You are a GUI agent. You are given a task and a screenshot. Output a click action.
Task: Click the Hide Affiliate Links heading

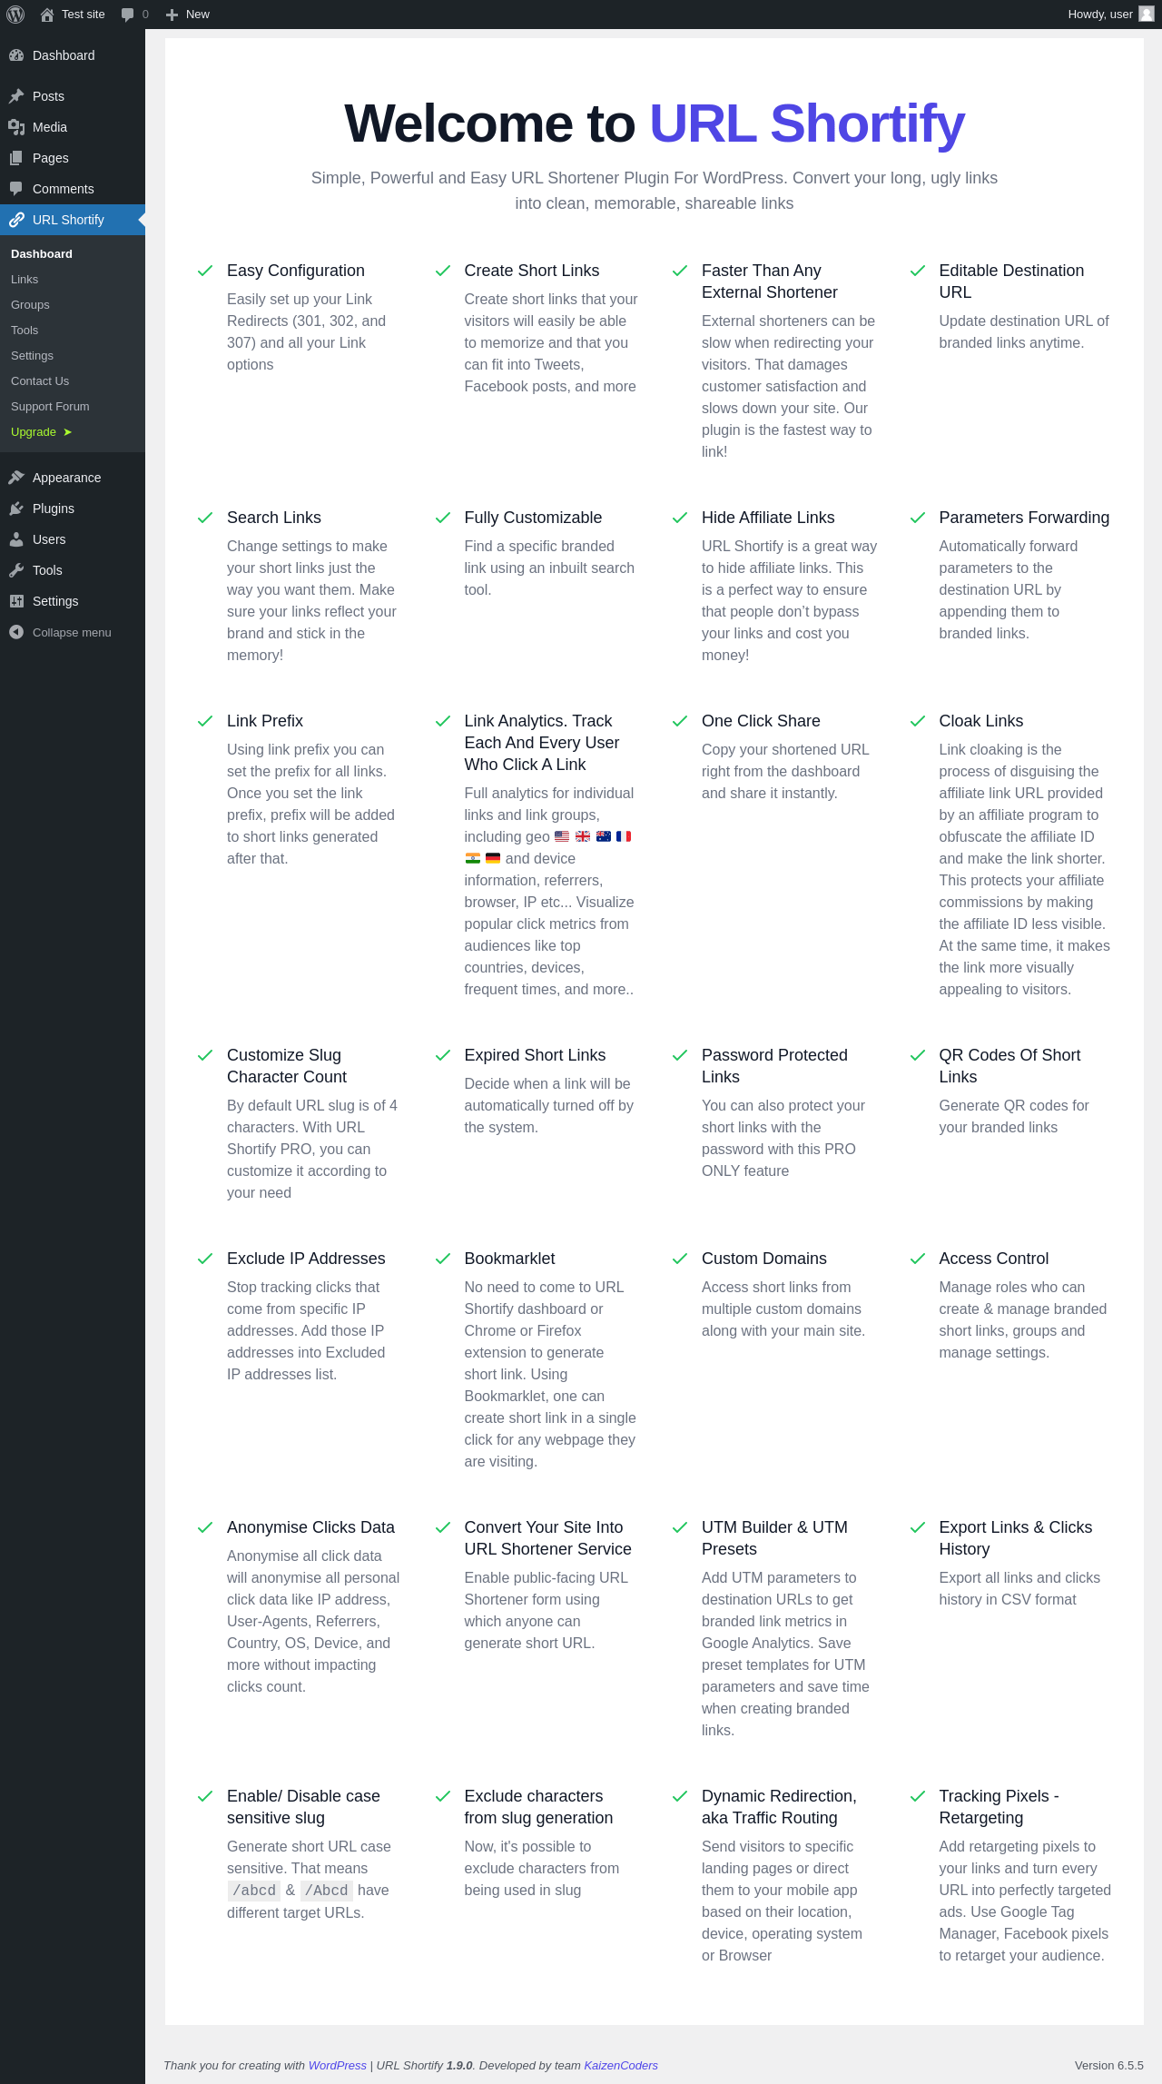(x=768, y=518)
